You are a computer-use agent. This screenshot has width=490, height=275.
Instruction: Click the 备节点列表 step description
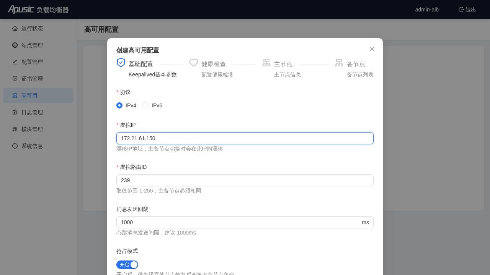[360, 74]
